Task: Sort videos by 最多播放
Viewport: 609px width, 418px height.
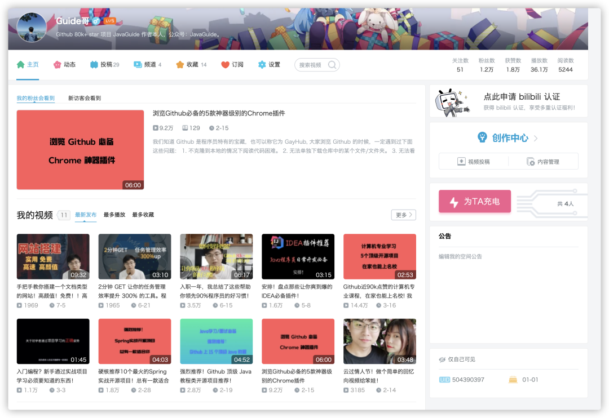Action: (114, 215)
